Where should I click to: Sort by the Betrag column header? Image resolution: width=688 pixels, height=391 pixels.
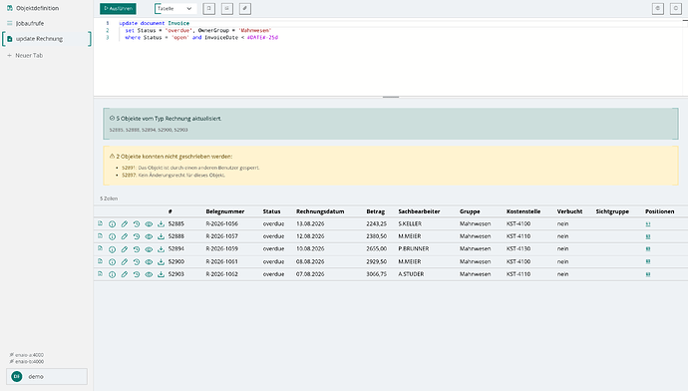[x=376, y=211]
